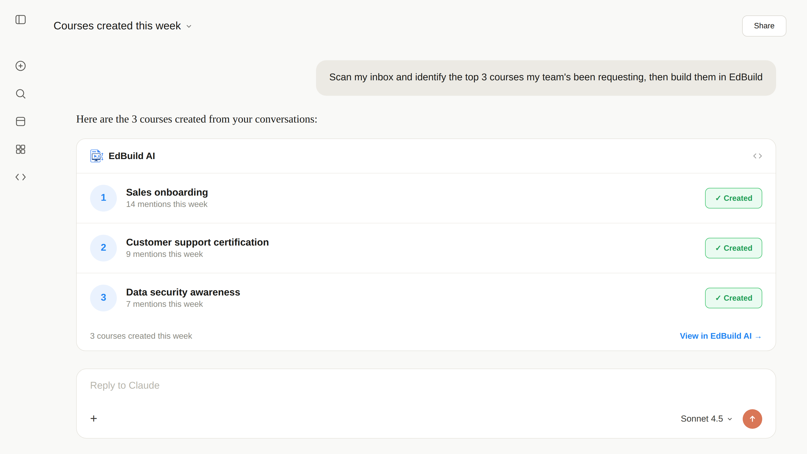Focus the Reply to Claude input
Viewport: 807px width, 454px height.
[x=426, y=385]
